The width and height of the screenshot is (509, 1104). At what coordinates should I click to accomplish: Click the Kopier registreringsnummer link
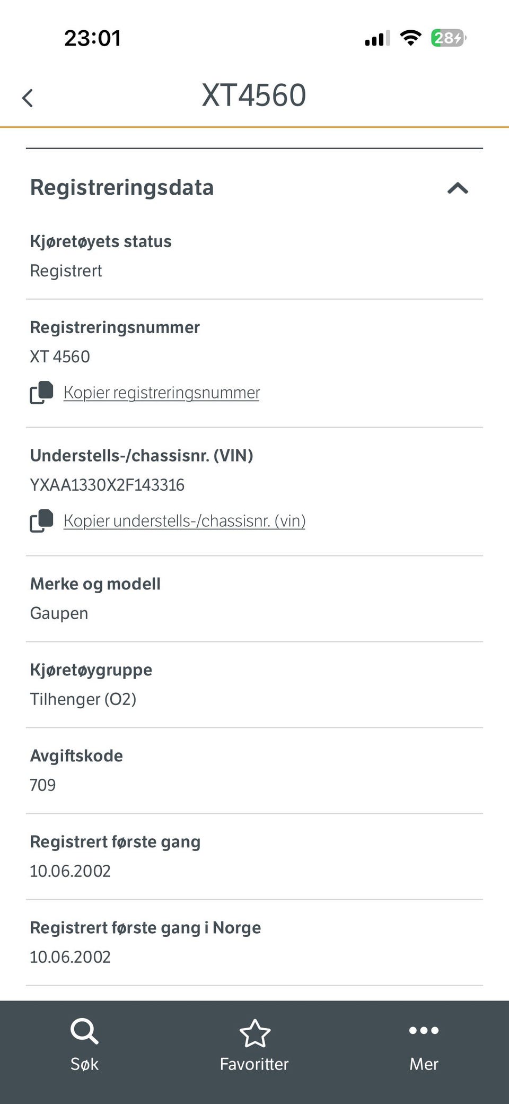(x=162, y=393)
